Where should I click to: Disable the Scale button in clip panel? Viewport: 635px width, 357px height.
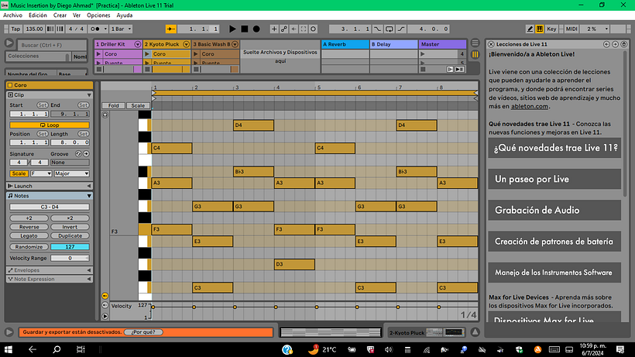point(19,173)
